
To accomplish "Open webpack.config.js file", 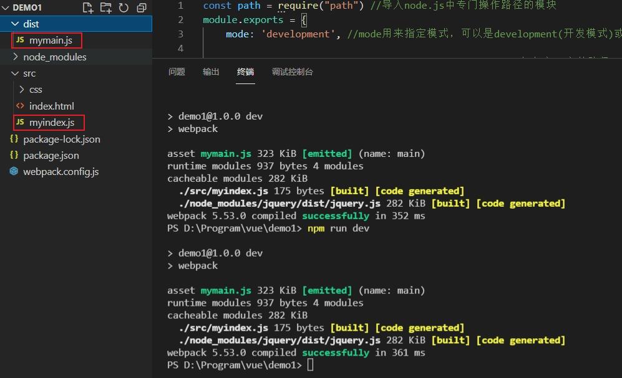I will click(61, 171).
